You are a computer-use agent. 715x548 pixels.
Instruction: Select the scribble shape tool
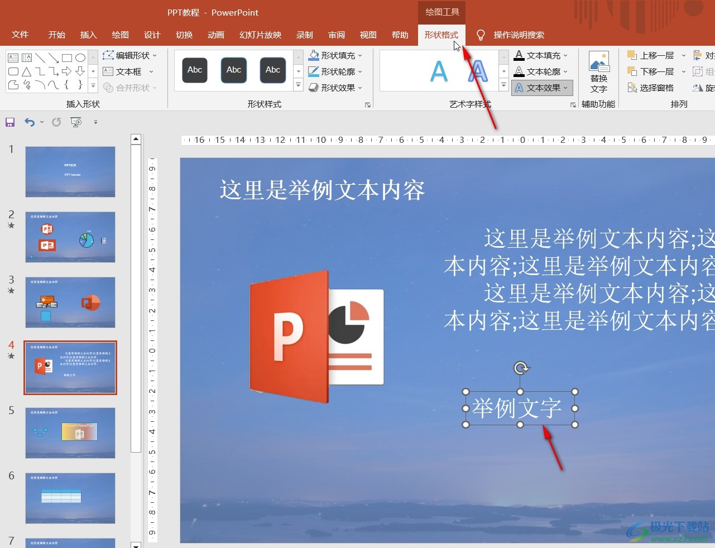(27, 85)
